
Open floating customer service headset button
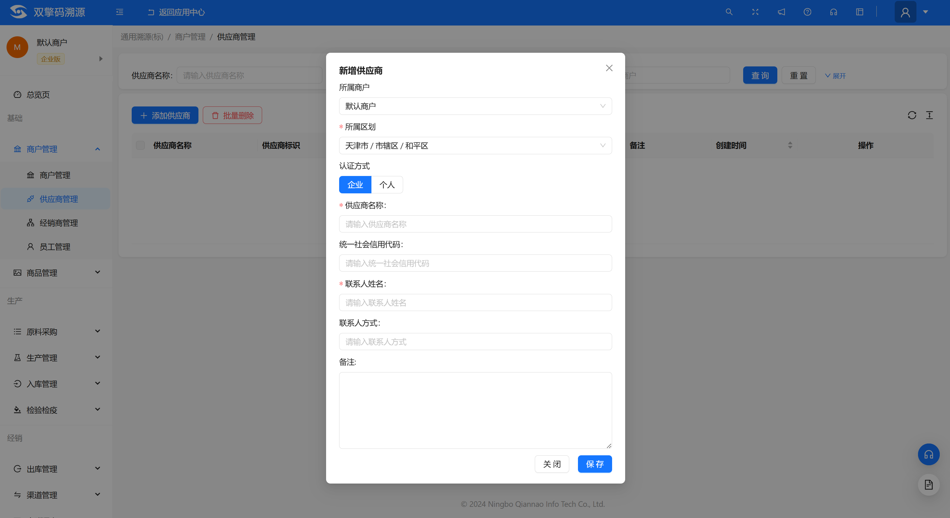(928, 454)
